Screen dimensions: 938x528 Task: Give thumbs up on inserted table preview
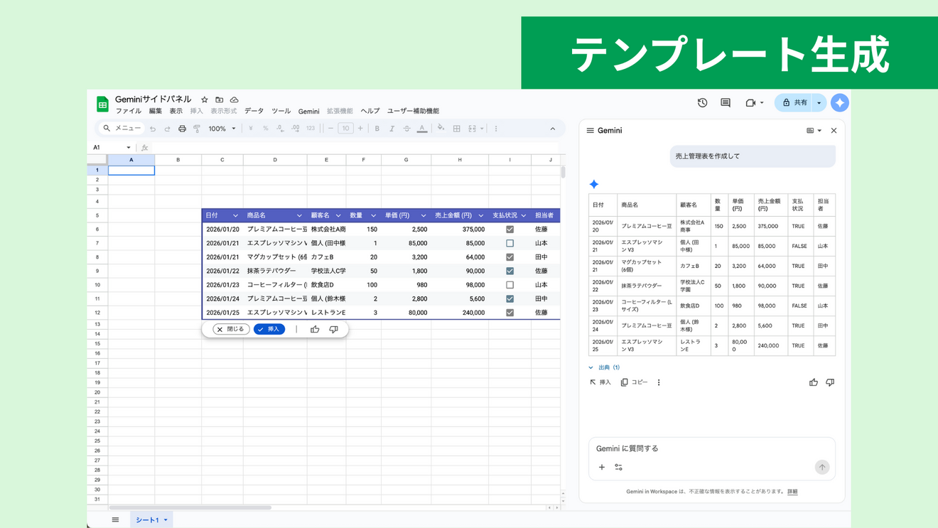[x=315, y=329]
